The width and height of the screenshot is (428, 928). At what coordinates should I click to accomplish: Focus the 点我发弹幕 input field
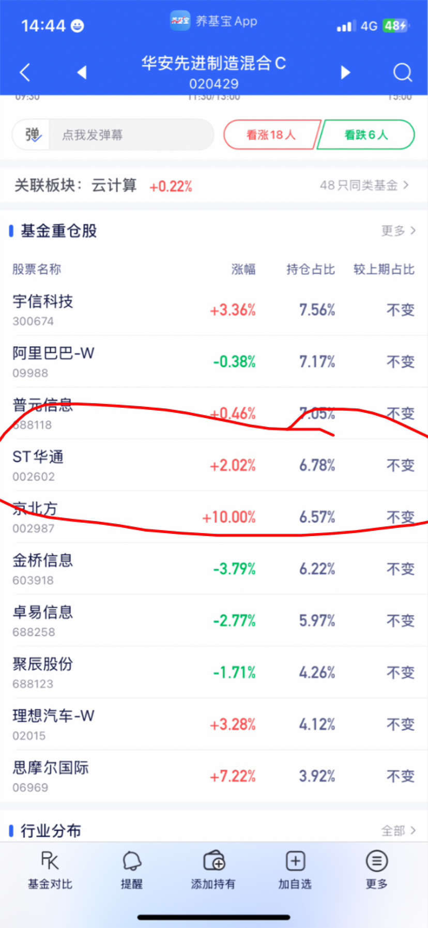[x=131, y=135]
